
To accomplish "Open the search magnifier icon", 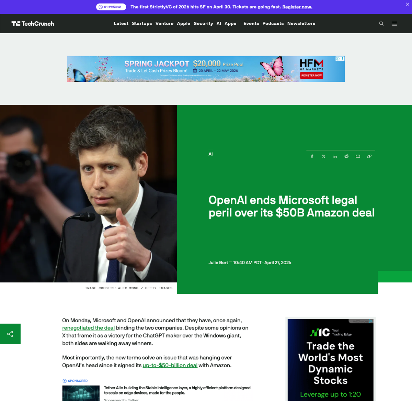I will [x=381, y=24].
